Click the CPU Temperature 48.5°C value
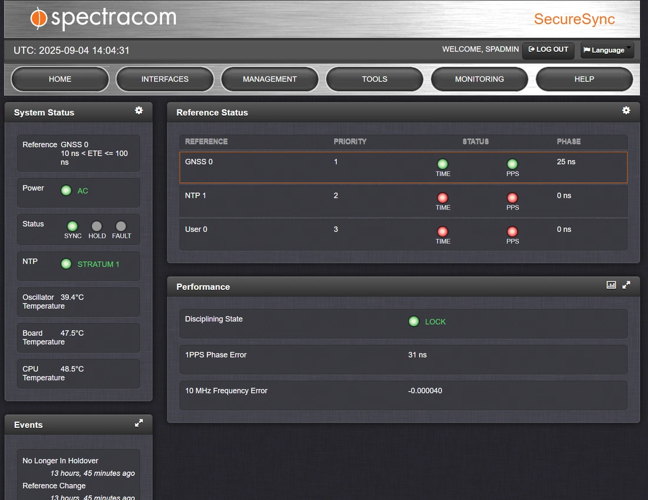The height and width of the screenshot is (500, 648). pyautogui.click(x=72, y=369)
